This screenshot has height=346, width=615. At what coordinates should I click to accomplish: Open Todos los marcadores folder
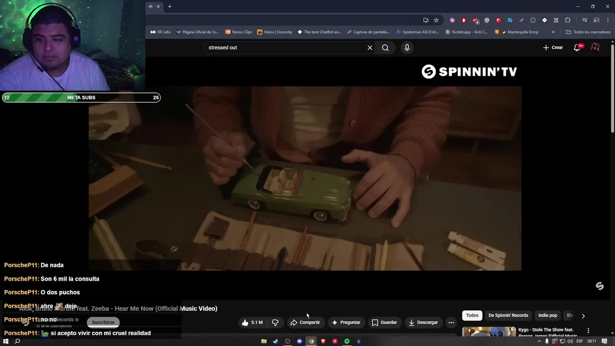tap(588, 32)
